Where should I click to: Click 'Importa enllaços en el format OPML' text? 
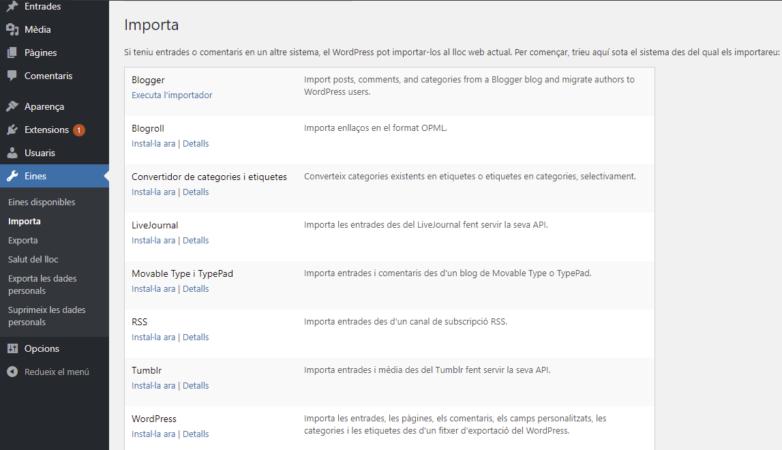click(x=376, y=128)
